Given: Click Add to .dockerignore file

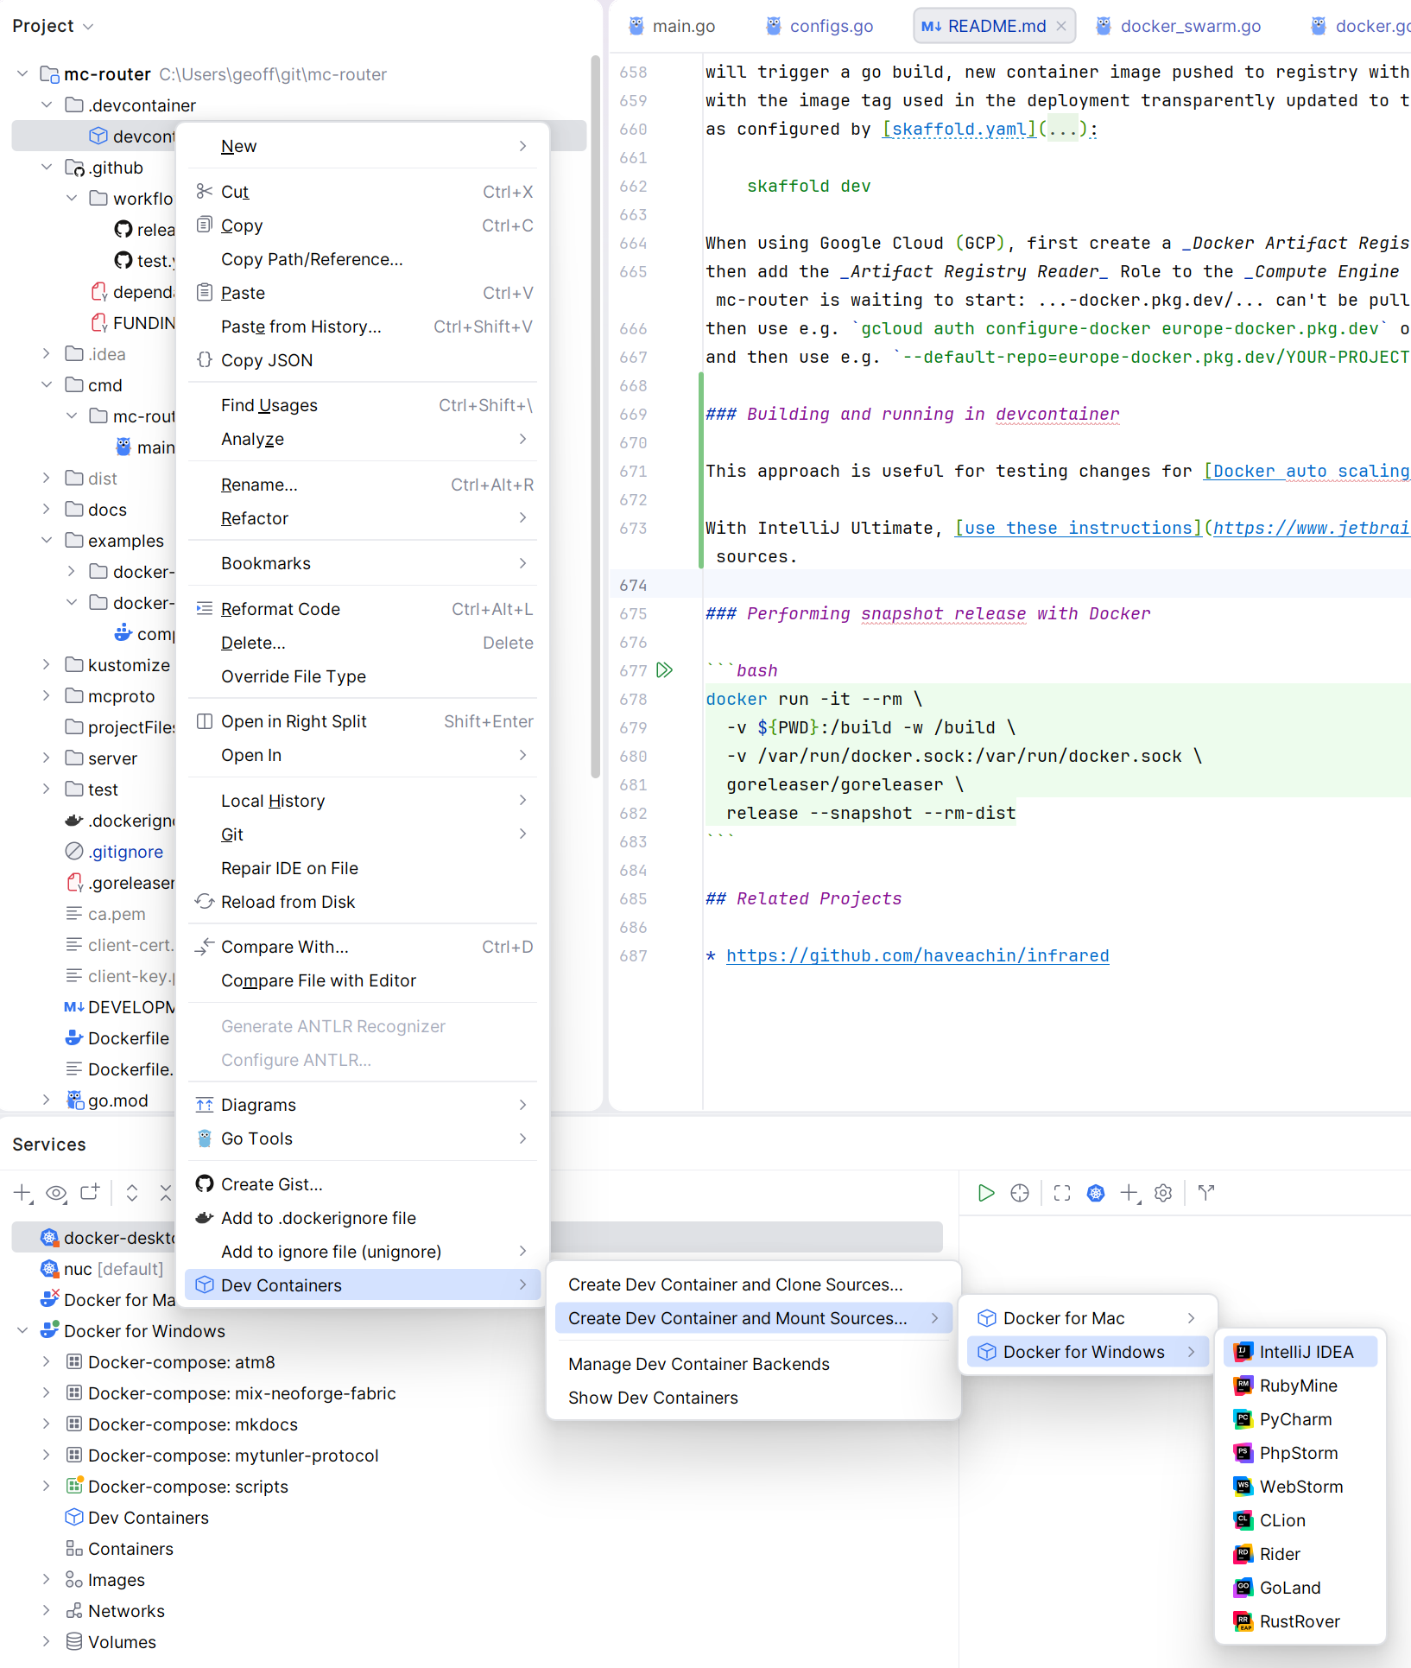Looking at the screenshot, I should 364,1218.
